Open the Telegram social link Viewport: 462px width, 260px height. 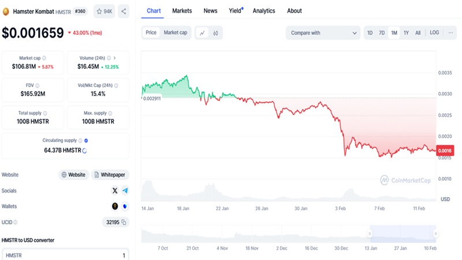(125, 190)
